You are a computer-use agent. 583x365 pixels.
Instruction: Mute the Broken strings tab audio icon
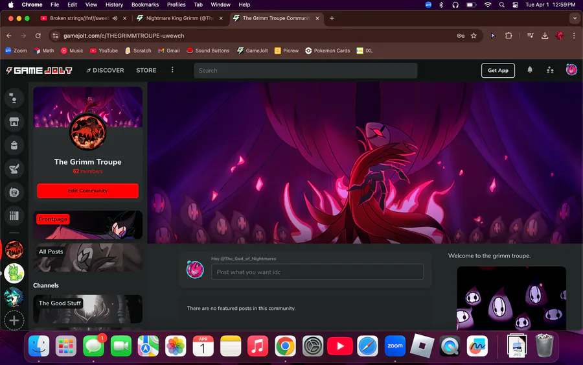coord(115,18)
